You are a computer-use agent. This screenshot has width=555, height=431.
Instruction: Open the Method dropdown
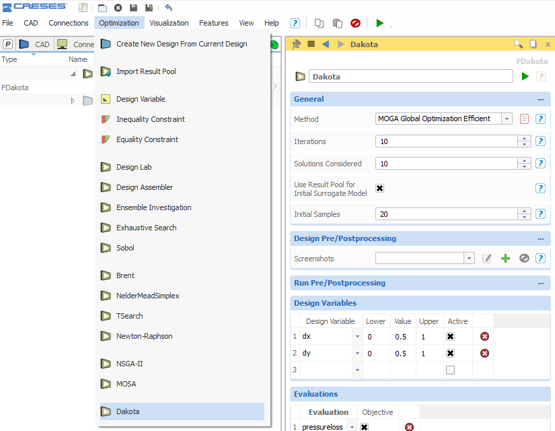(x=507, y=119)
